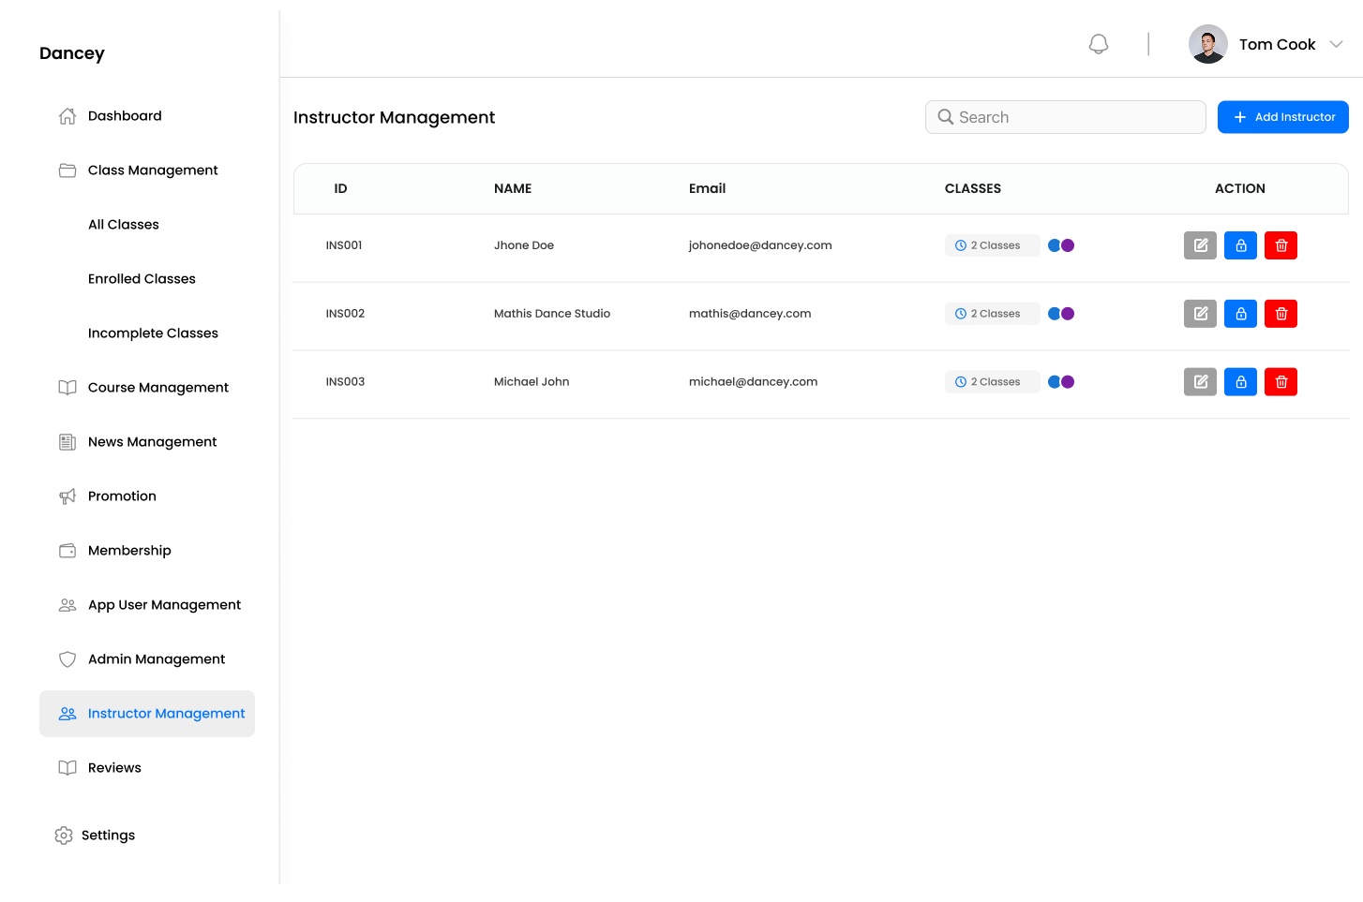Open Enrolled Classes under Class Management
The image size is (1363, 902).
(x=142, y=278)
